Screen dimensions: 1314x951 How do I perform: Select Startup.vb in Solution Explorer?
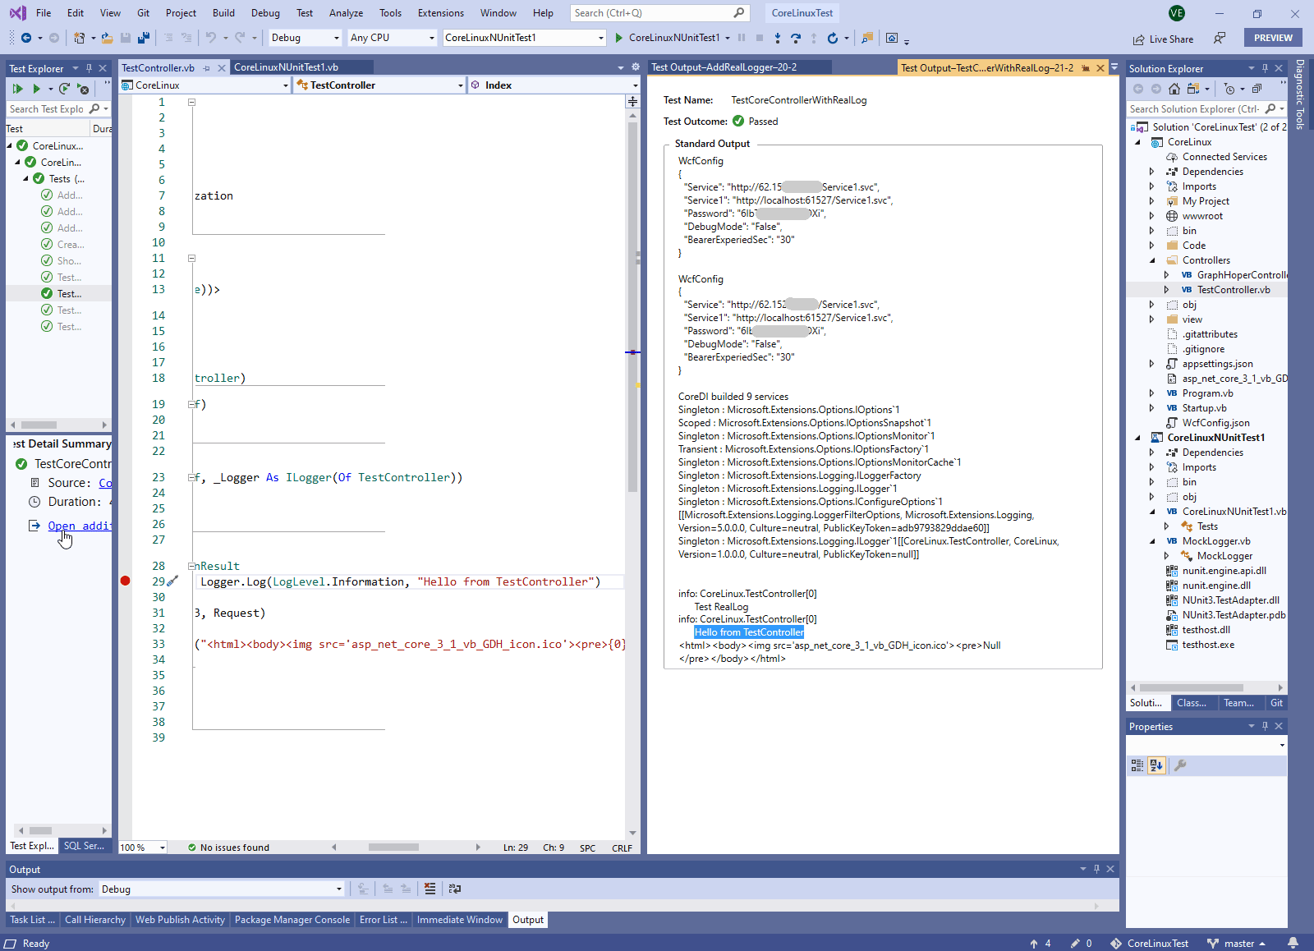point(1204,408)
